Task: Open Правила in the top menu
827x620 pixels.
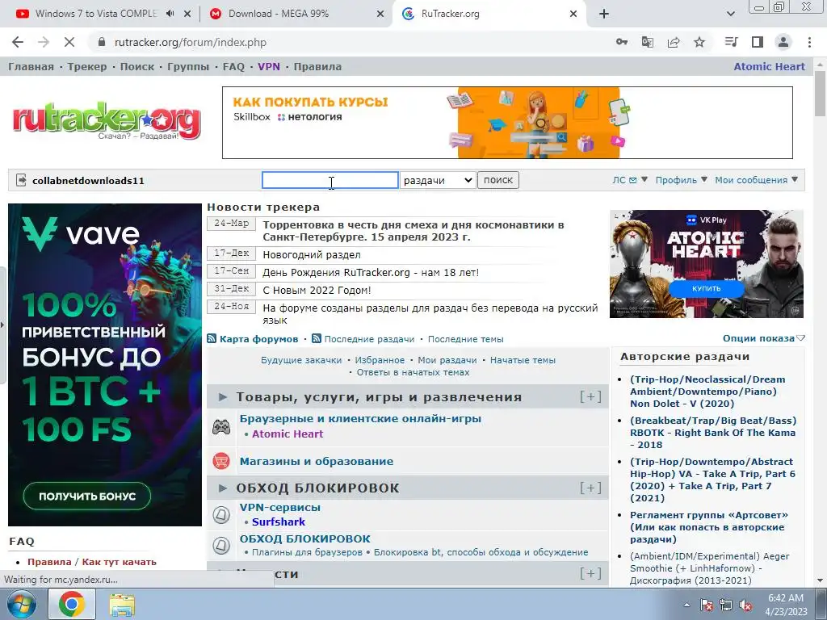Action: [x=317, y=66]
